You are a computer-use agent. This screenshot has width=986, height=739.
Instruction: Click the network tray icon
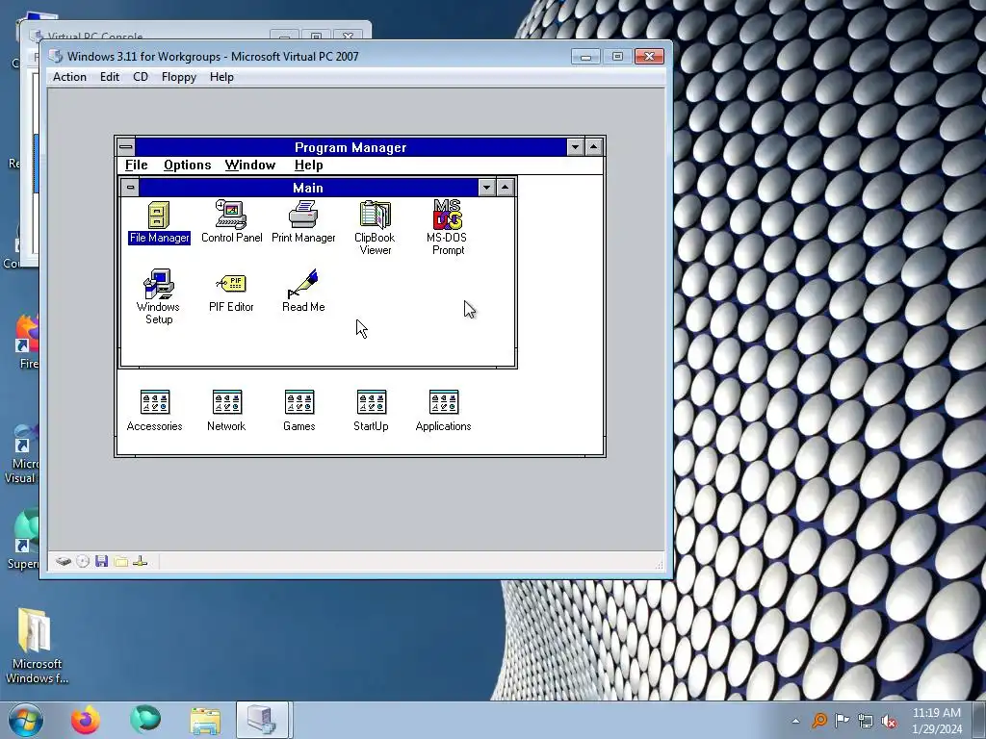pos(866,721)
